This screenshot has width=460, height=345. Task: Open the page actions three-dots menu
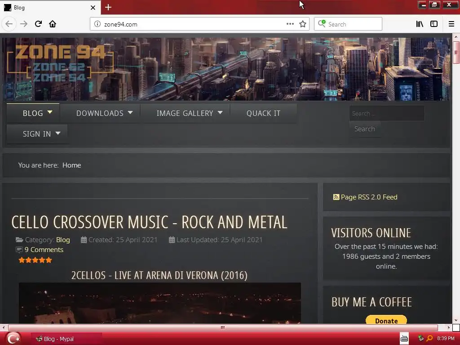(x=290, y=24)
